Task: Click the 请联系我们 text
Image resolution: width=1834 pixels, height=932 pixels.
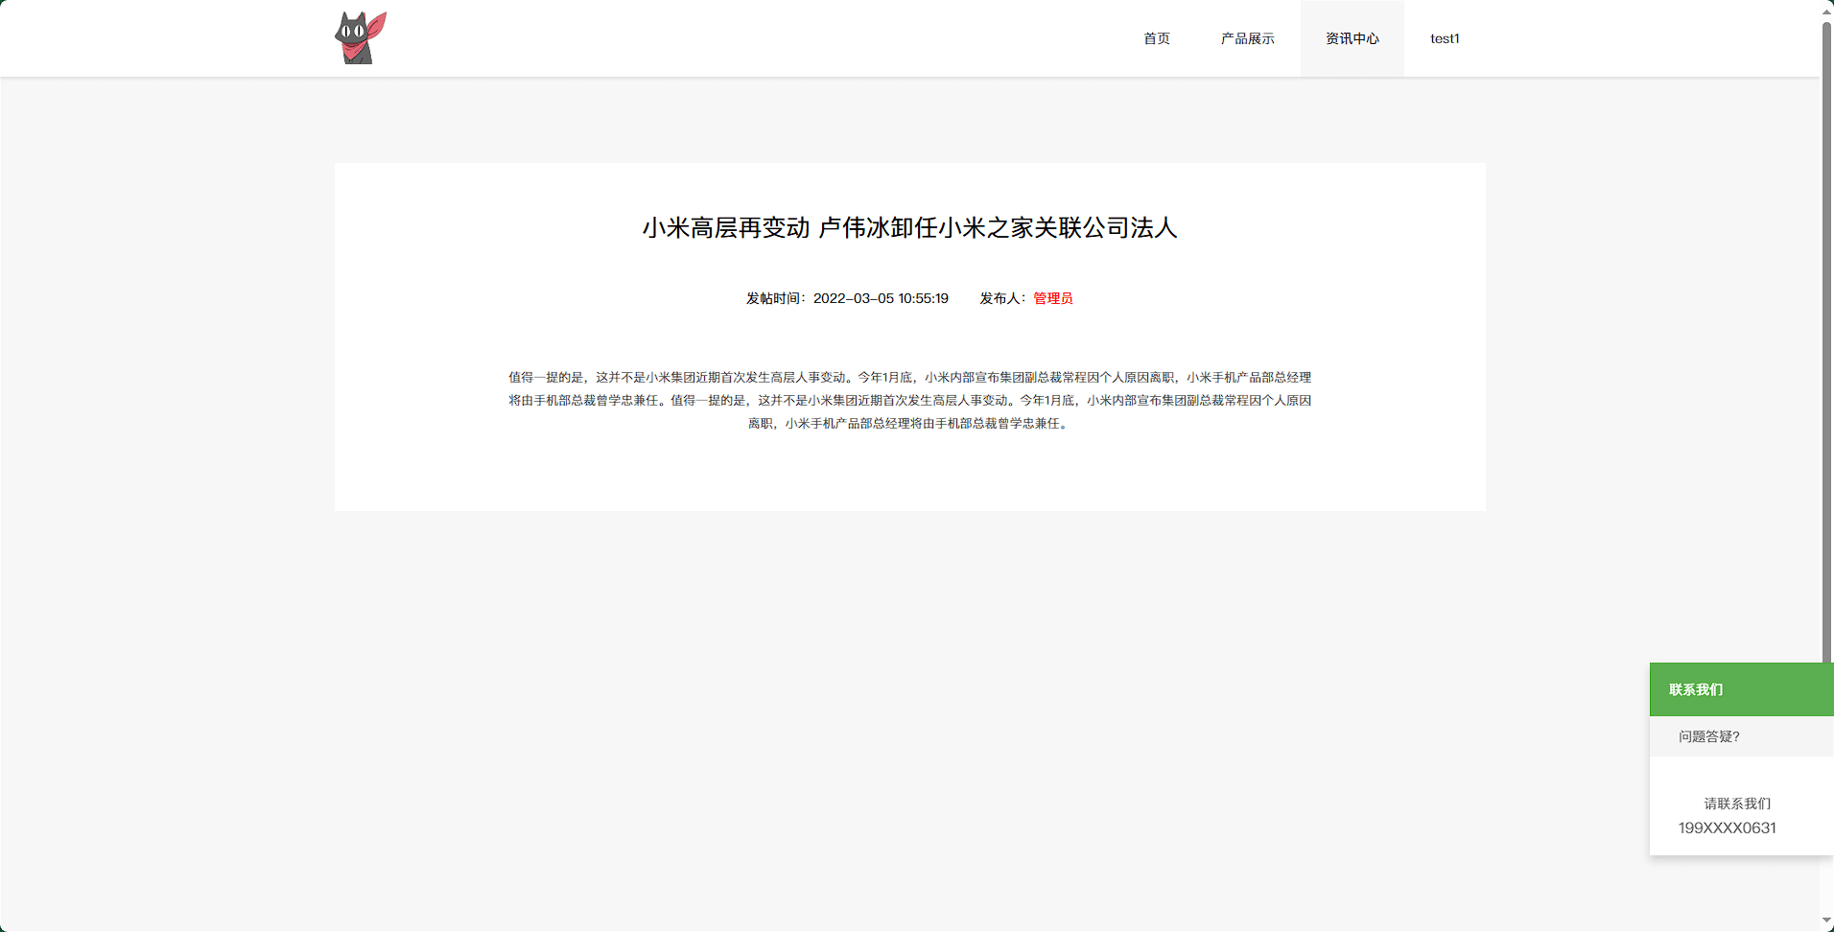Action: [x=1737, y=804]
